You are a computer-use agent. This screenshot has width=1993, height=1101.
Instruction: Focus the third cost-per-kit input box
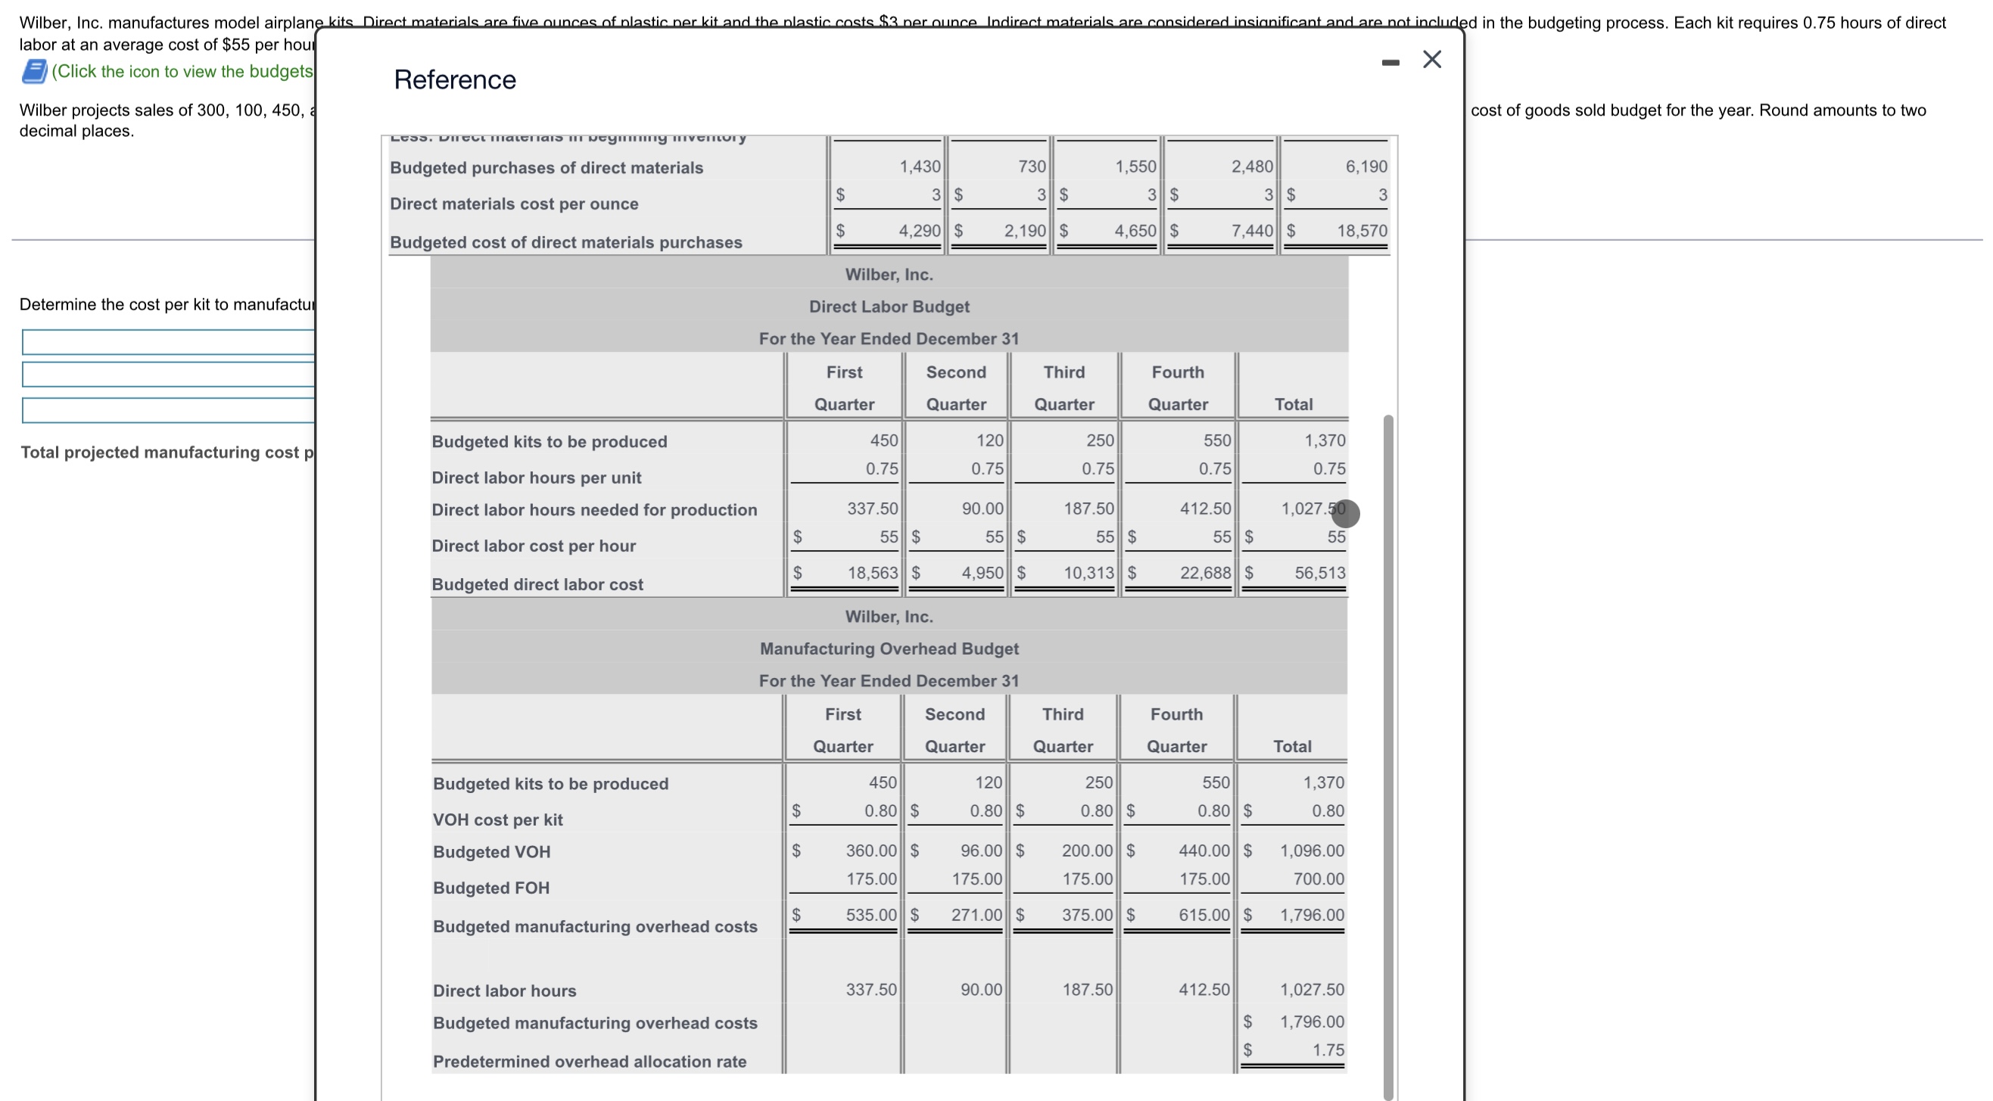[x=168, y=410]
